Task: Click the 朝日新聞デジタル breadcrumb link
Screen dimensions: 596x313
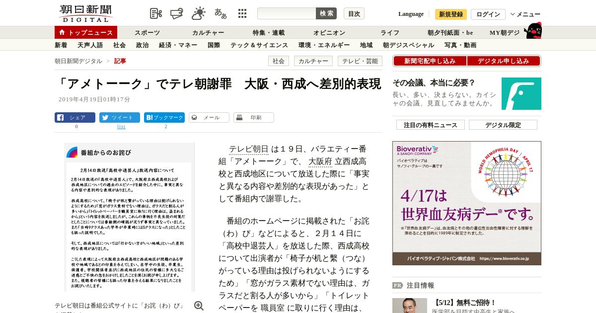Action: point(78,61)
